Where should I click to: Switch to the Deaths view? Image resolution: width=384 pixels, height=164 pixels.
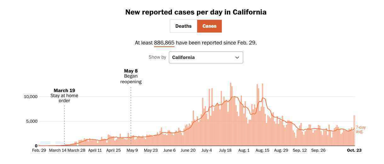(183, 26)
